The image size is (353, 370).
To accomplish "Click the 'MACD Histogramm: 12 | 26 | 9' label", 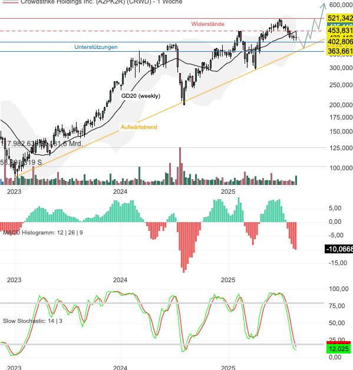I will (x=42, y=233).
